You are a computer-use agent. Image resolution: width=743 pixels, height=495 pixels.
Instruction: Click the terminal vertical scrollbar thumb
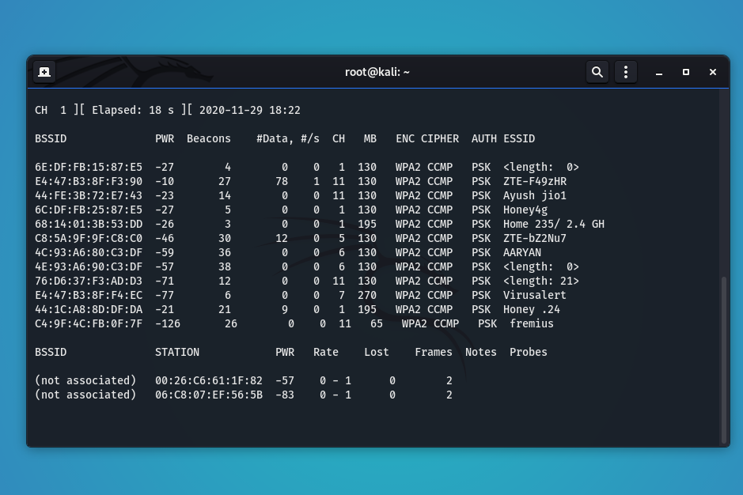[x=723, y=359]
